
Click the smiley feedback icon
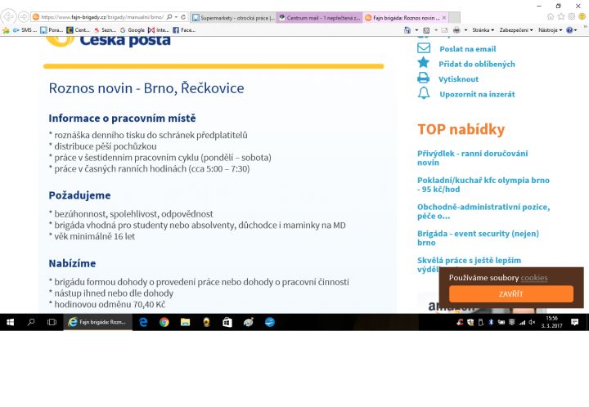(582, 16)
